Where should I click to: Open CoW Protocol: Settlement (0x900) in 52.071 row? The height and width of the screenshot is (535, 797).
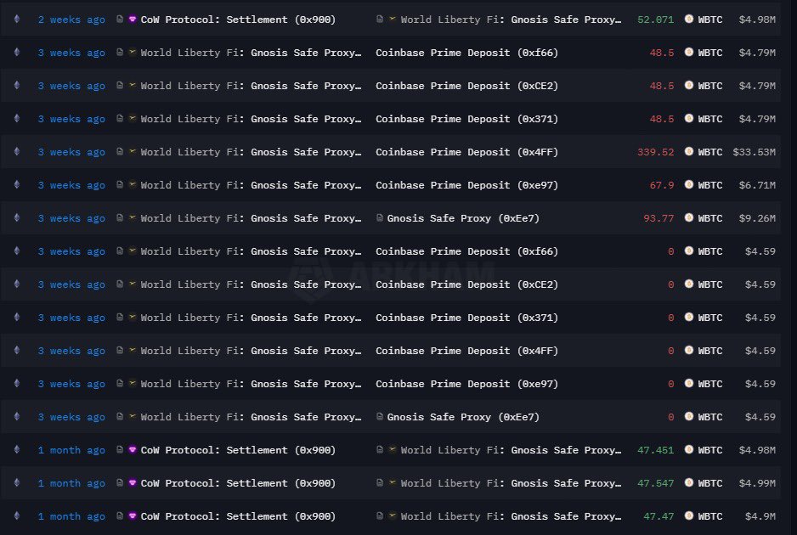(238, 20)
